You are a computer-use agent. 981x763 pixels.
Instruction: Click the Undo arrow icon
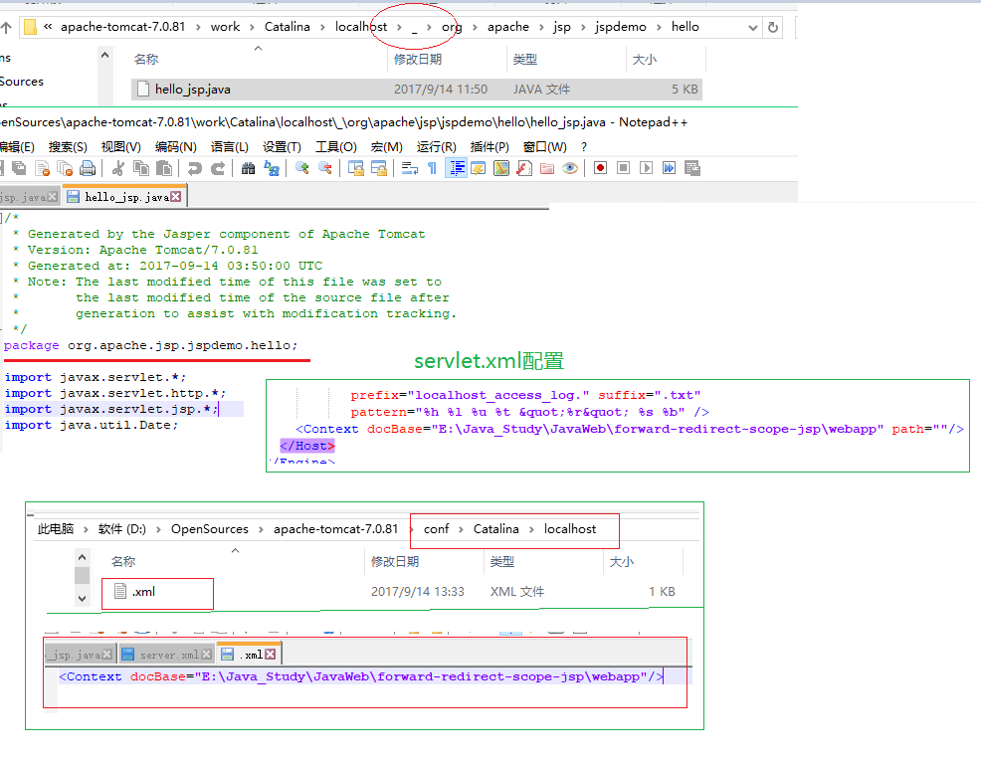pos(195,168)
